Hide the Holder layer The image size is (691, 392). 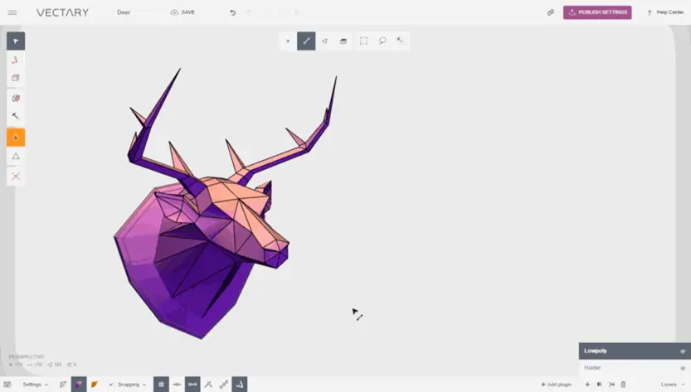coord(683,368)
